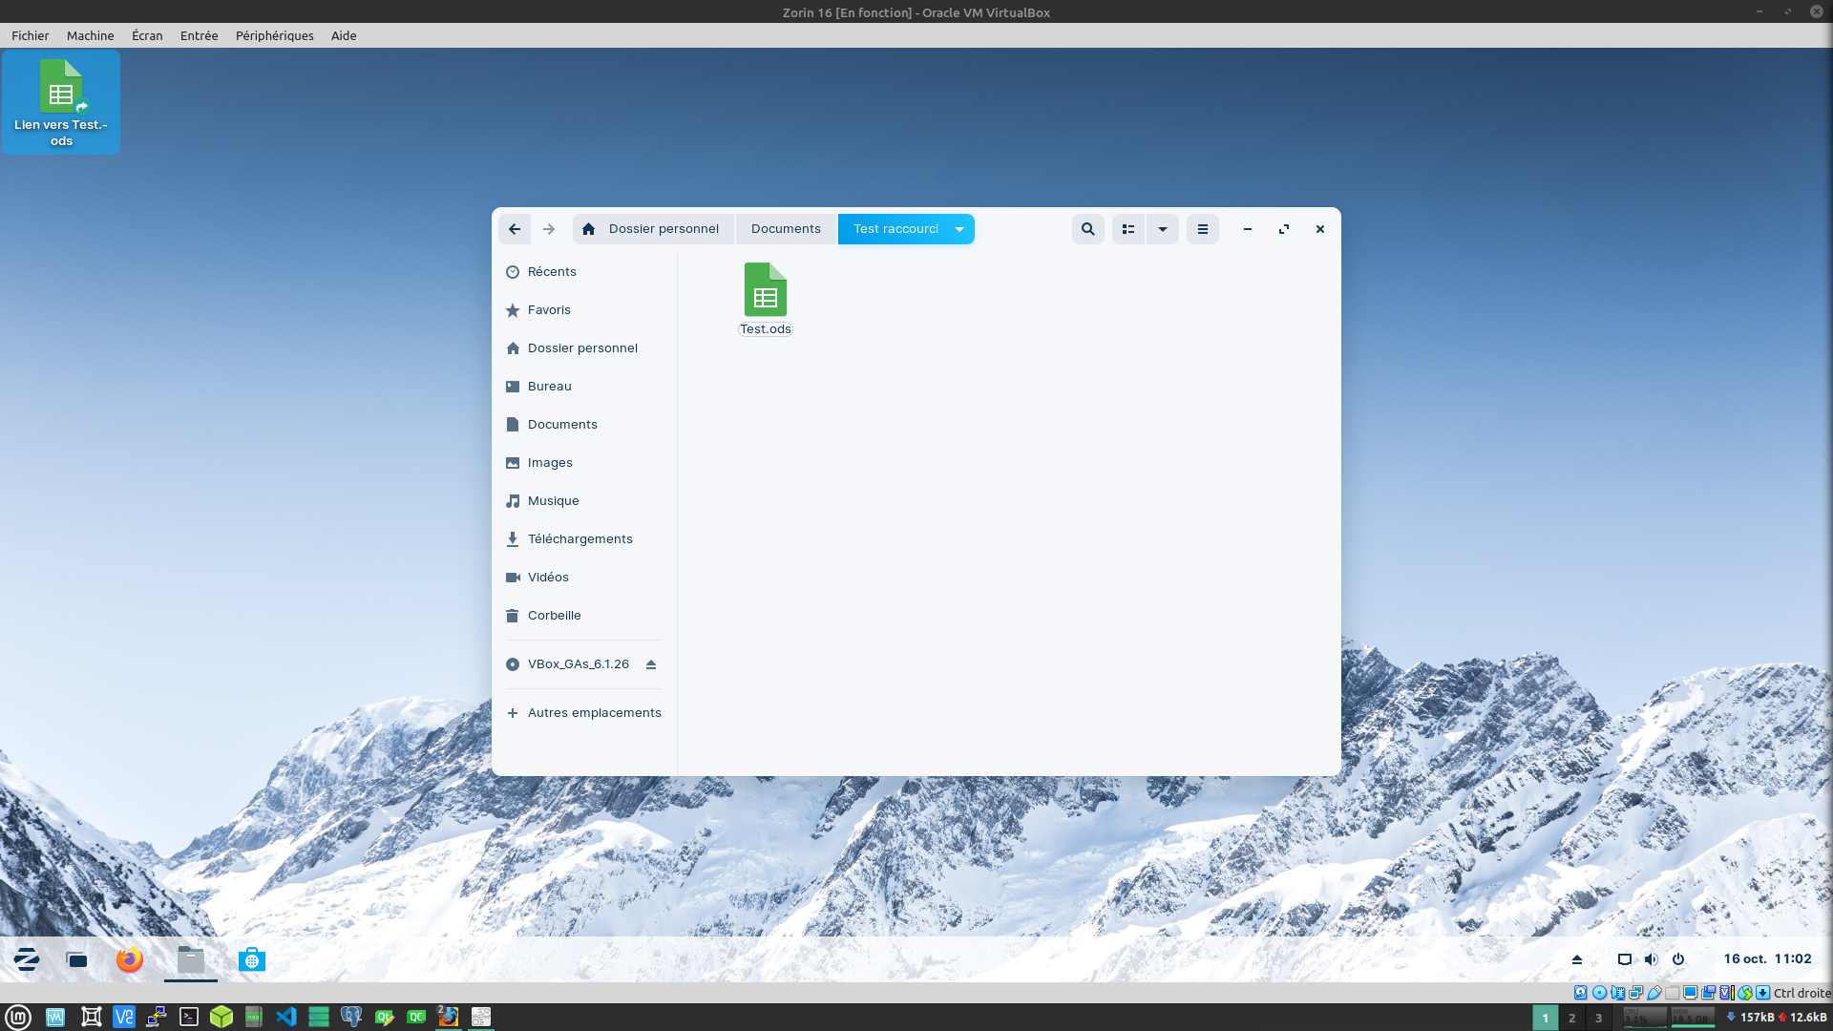The height and width of the screenshot is (1031, 1833).
Task: Launch Firefox from the Zorin taskbar
Action: pos(130,959)
